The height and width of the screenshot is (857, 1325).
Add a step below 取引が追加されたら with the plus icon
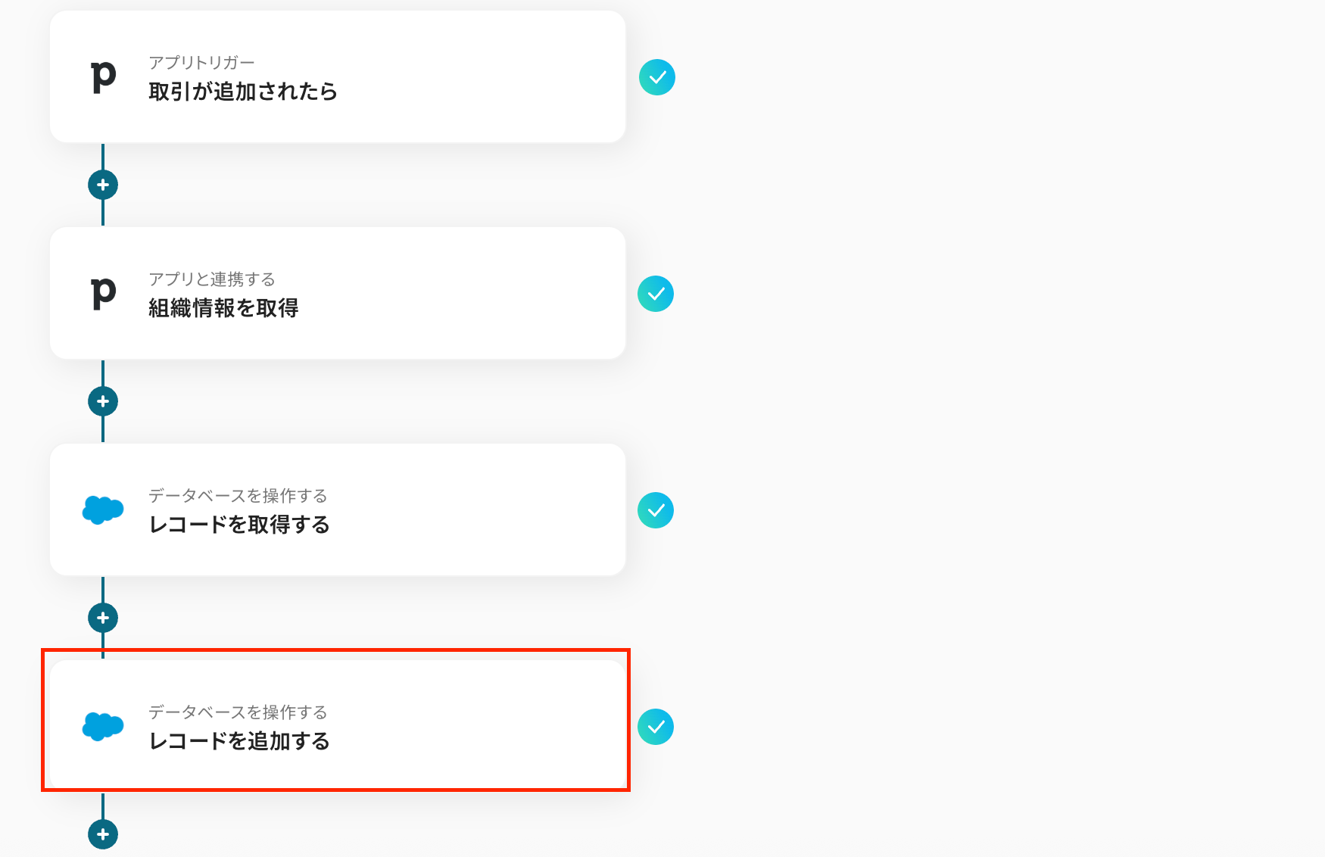pyautogui.click(x=103, y=185)
